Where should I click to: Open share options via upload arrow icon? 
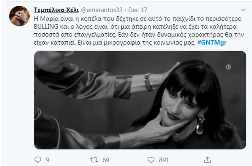click(207, 160)
